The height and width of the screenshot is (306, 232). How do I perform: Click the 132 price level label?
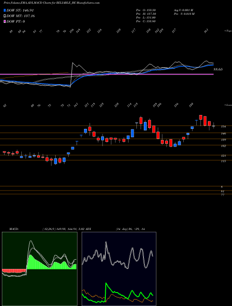[224, 146]
